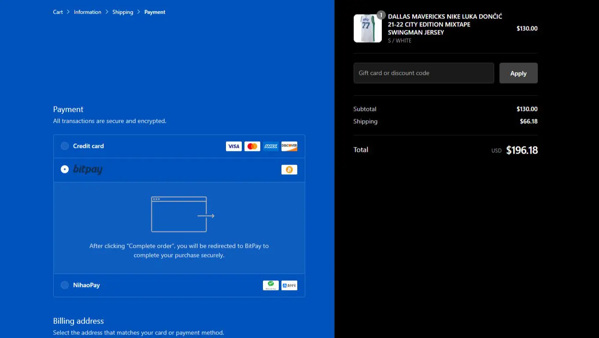
Task: Click the transactions secure and encrypted text
Action: point(110,121)
